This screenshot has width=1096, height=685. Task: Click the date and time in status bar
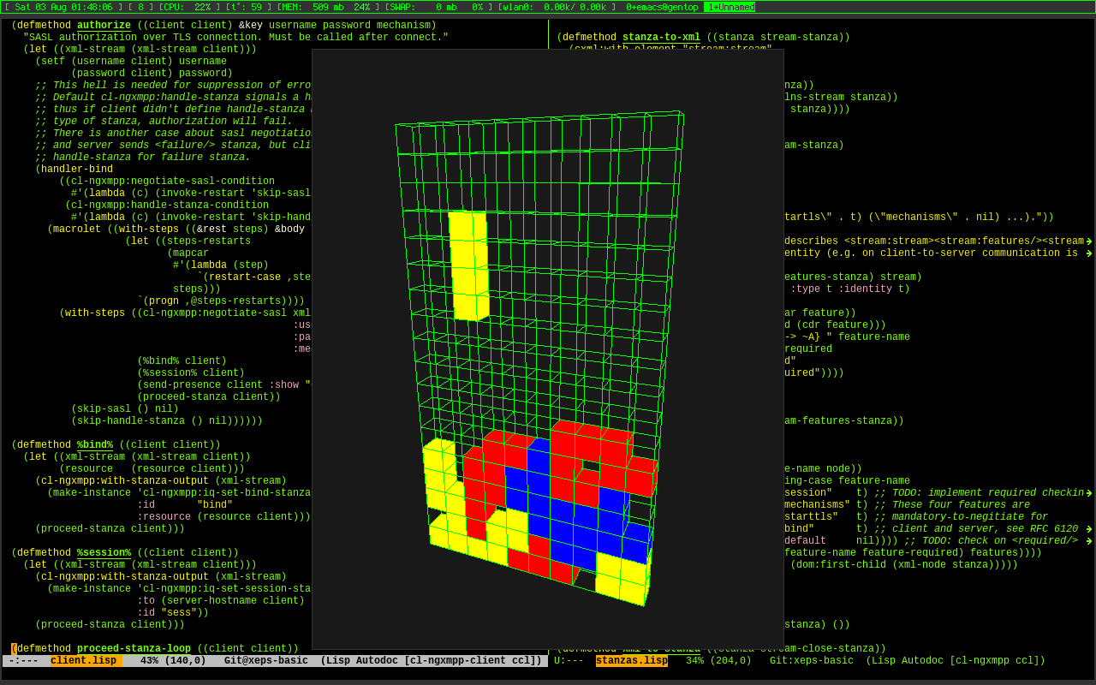click(x=63, y=7)
